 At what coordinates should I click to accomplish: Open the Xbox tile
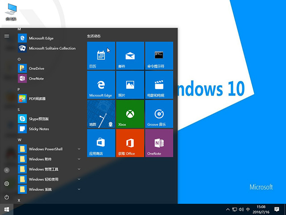point(130,114)
